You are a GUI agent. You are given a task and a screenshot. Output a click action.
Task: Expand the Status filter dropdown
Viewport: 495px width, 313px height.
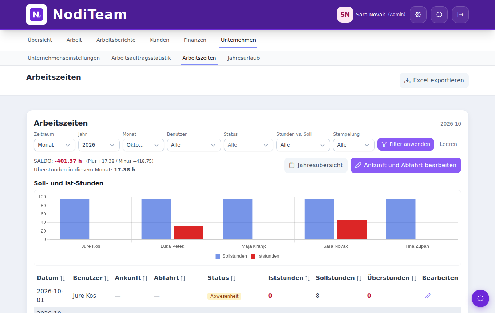click(249, 145)
